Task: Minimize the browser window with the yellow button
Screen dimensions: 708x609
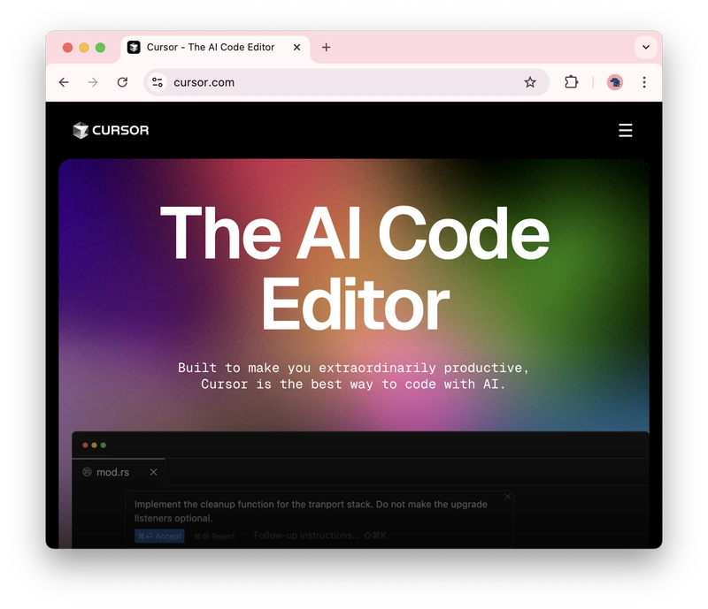Action: 84,48
